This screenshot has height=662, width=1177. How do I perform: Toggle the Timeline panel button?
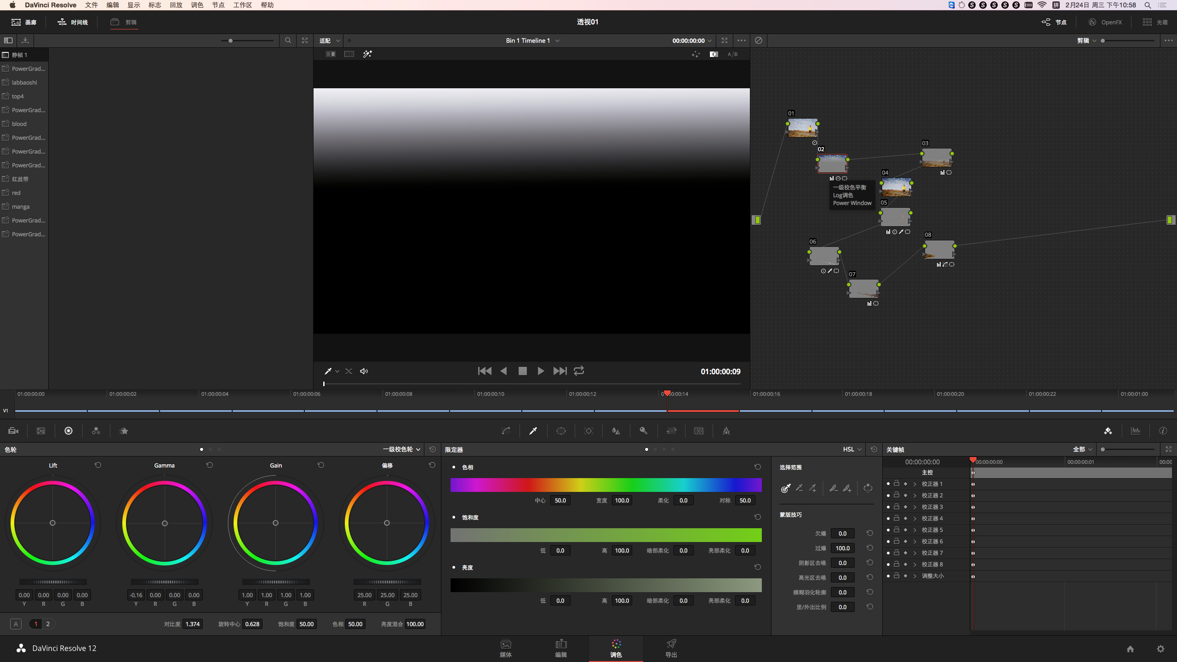pyautogui.click(x=73, y=22)
